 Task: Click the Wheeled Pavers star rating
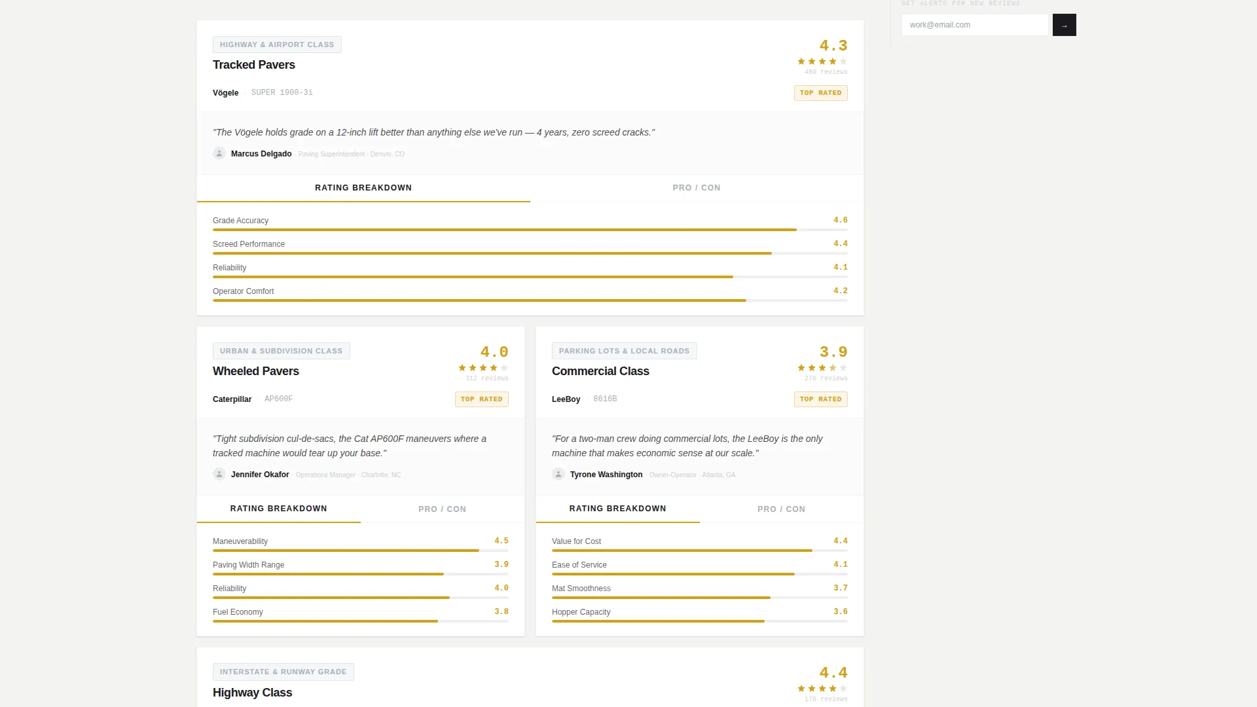pos(483,368)
